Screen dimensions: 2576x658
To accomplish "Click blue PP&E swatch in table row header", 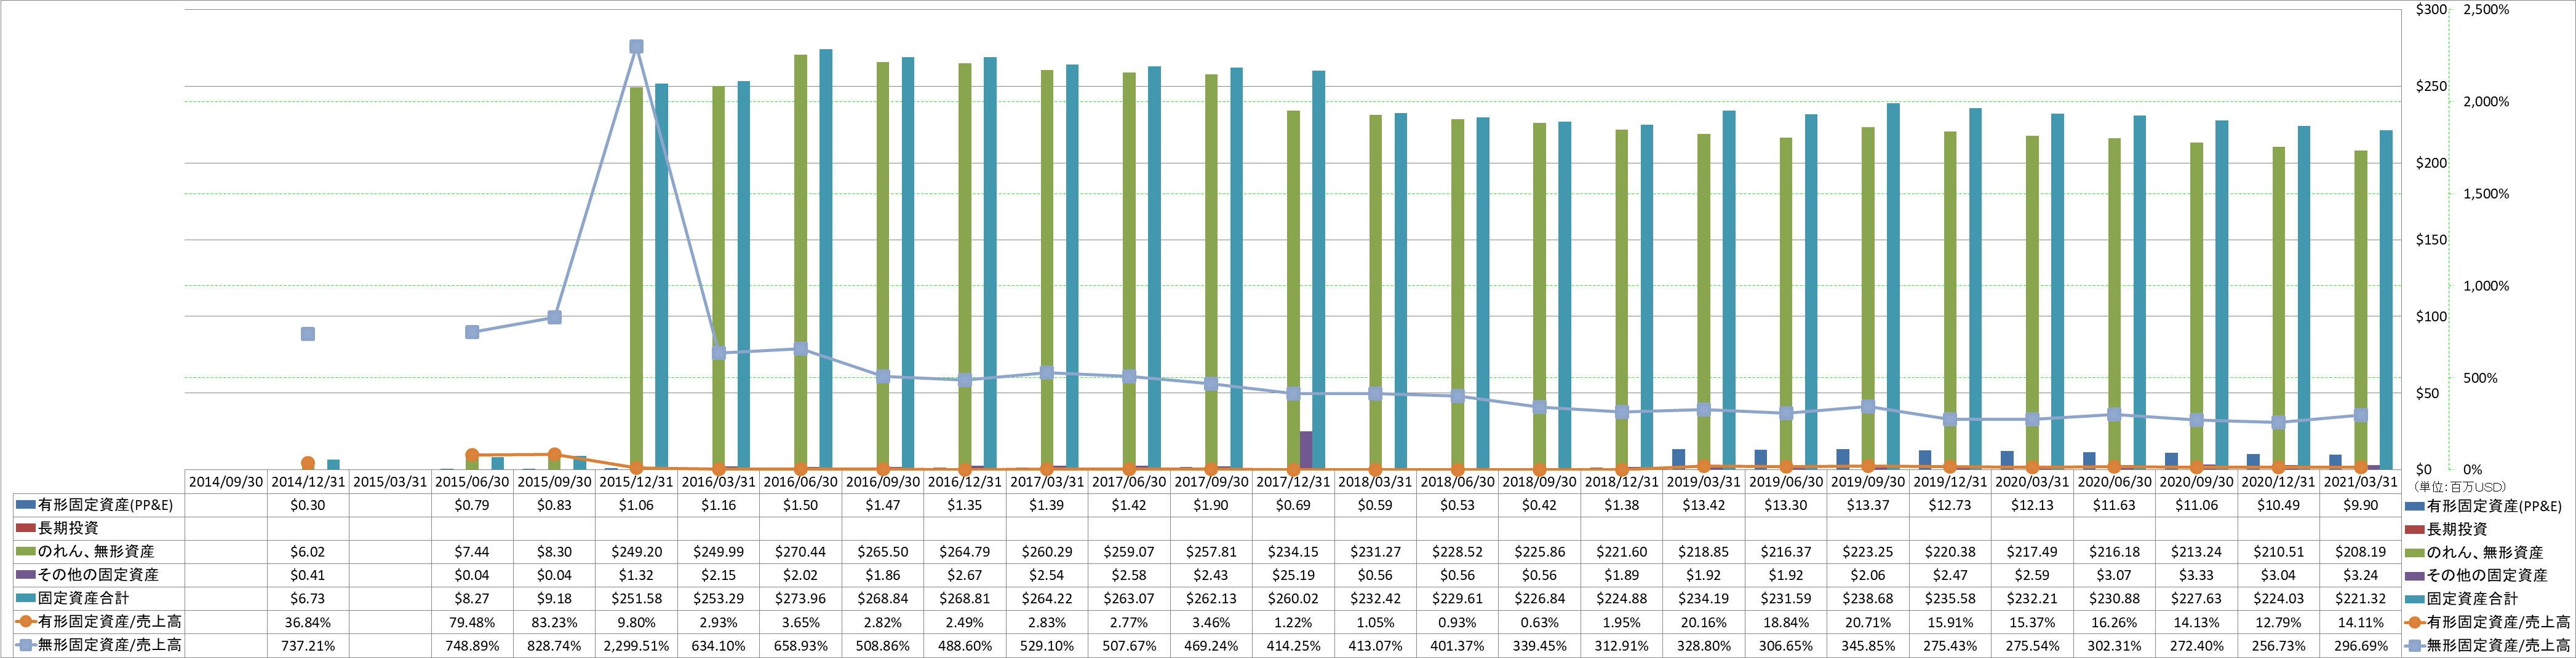I will 26,505.
